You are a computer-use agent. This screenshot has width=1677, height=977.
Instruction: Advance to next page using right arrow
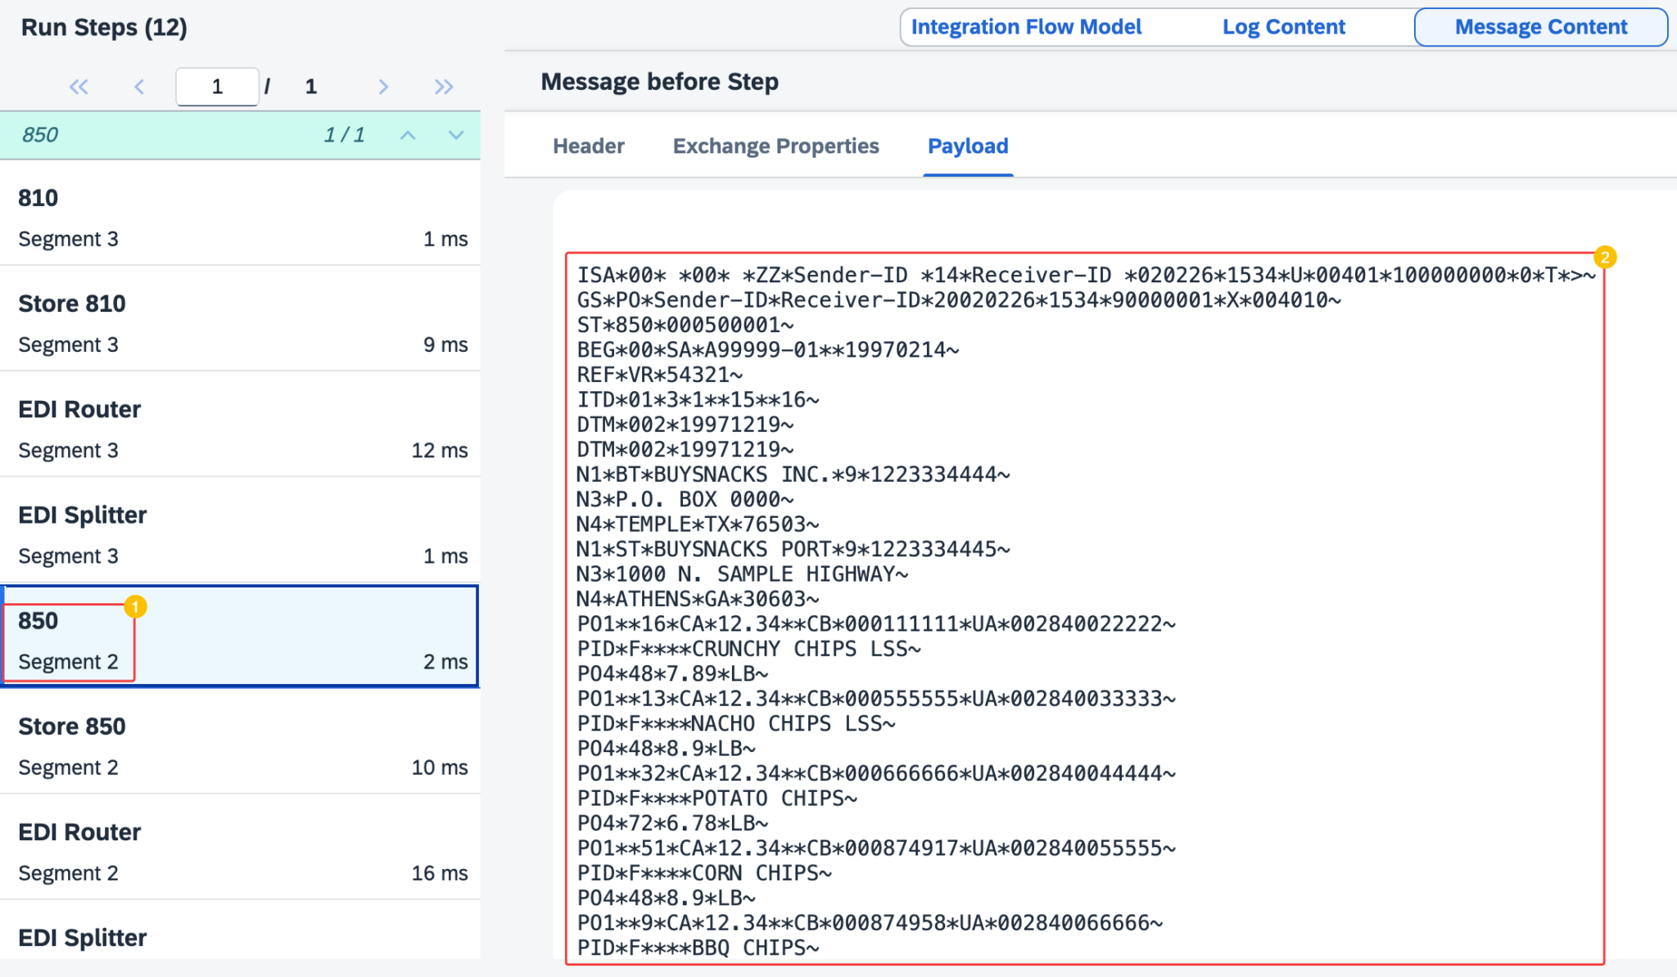tap(382, 86)
